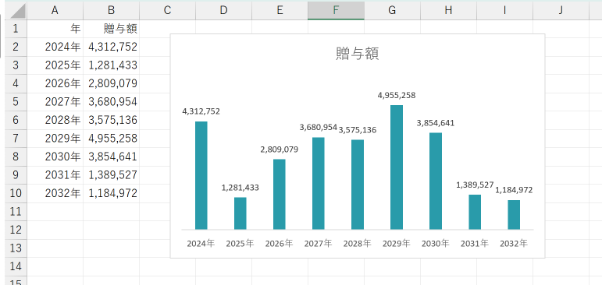This screenshot has width=602, height=285.
Task: Click the 1,281,433 data label in chart
Action: pyautogui.click(x=240, y=188)
